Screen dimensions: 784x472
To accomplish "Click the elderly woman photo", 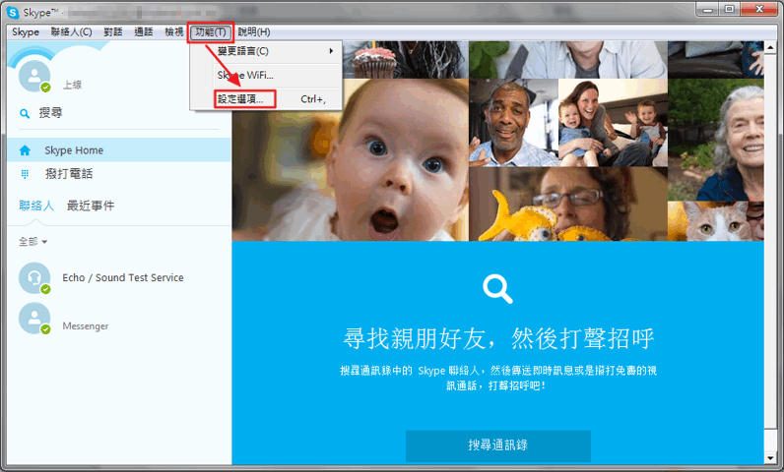I will click(x=715, y=140).
